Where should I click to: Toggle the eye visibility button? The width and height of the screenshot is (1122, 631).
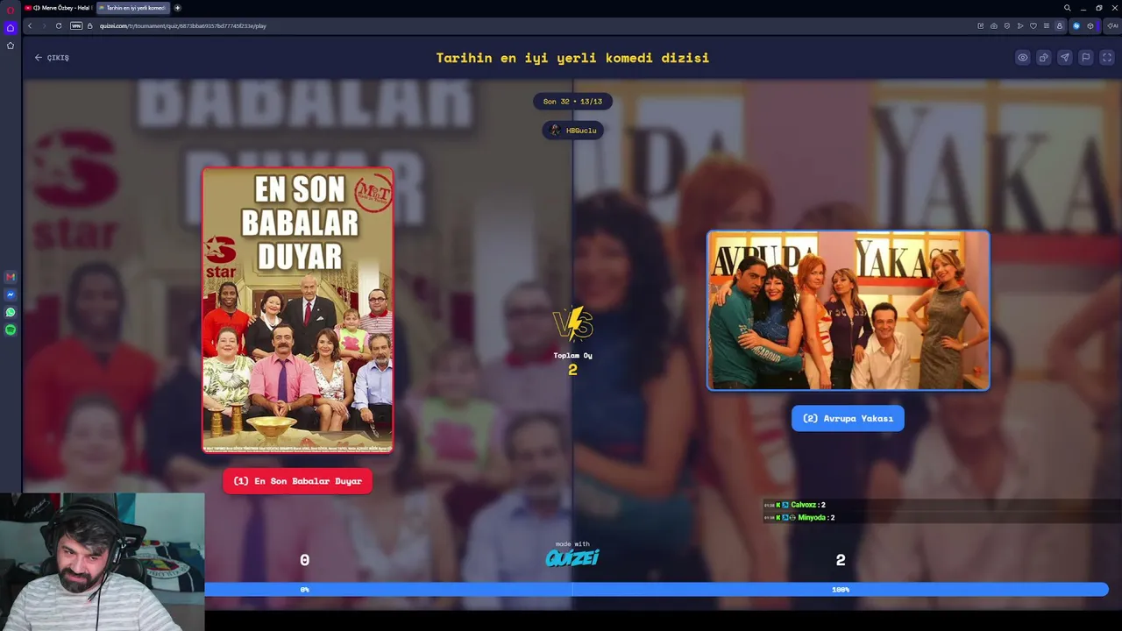pyautogui.click(x=1022, y=58)
